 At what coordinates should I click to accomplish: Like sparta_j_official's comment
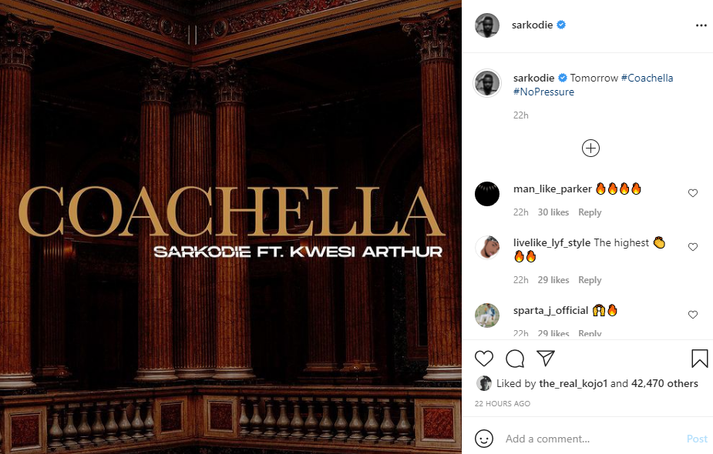click(x=692, y=315)
